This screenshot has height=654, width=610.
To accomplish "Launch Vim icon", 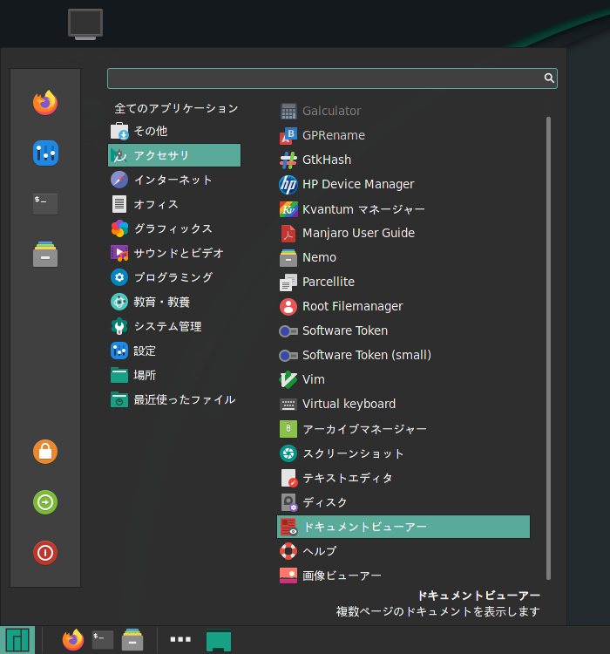I will pyautogui.click(x=288, y=379).
